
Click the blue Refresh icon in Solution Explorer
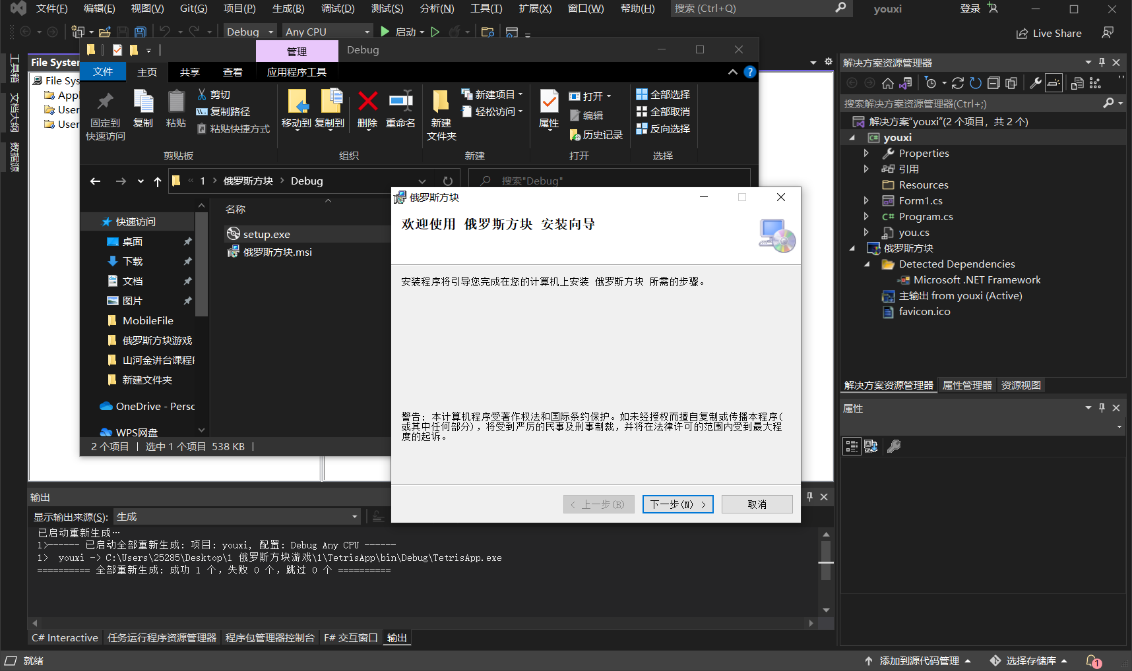[976, 83]
